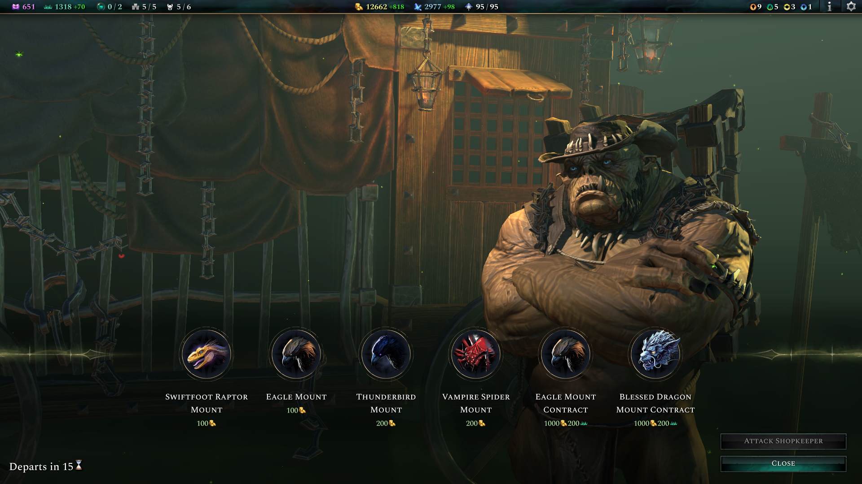862x484 pixels.
Task: Choose the Thunderbird Mount icon
Action: 386,354
